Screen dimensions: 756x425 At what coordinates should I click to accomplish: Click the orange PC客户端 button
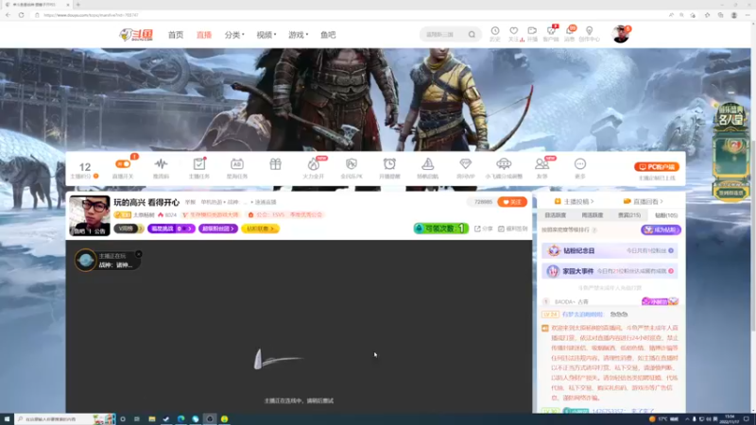pos(657,167)
